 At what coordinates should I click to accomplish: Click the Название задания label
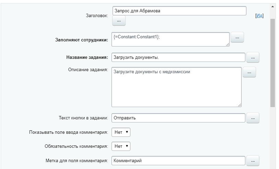[x=87, y=57]
